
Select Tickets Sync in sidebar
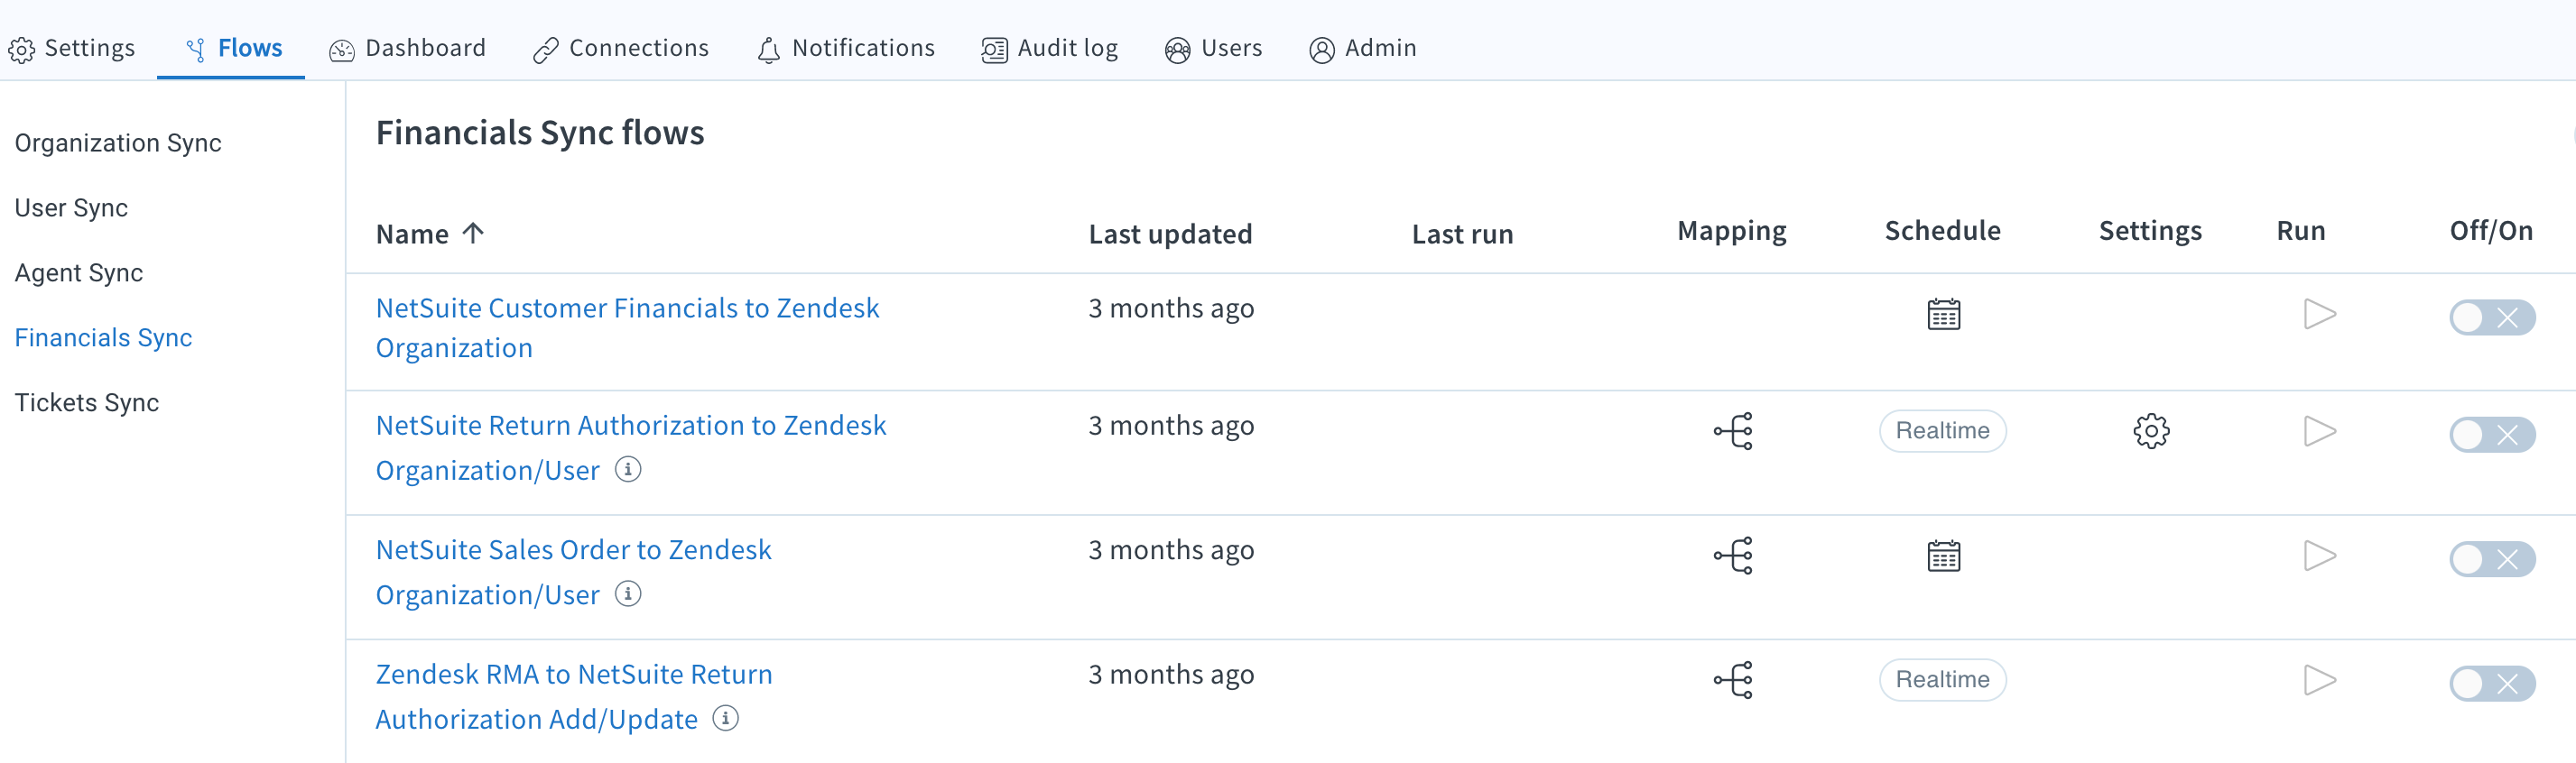tap(87, 402)
